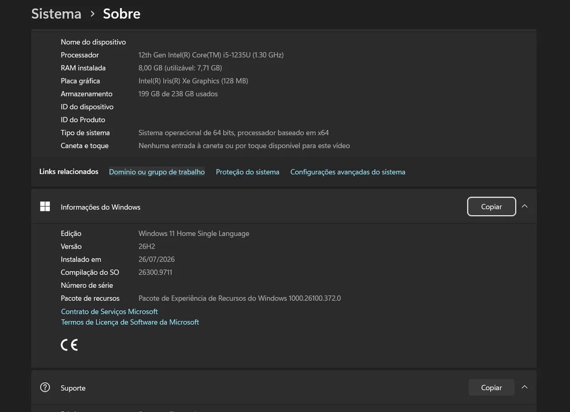
Task: Open Termos de Licença de Software da Microsoft
Action: [x=130, y=322]
